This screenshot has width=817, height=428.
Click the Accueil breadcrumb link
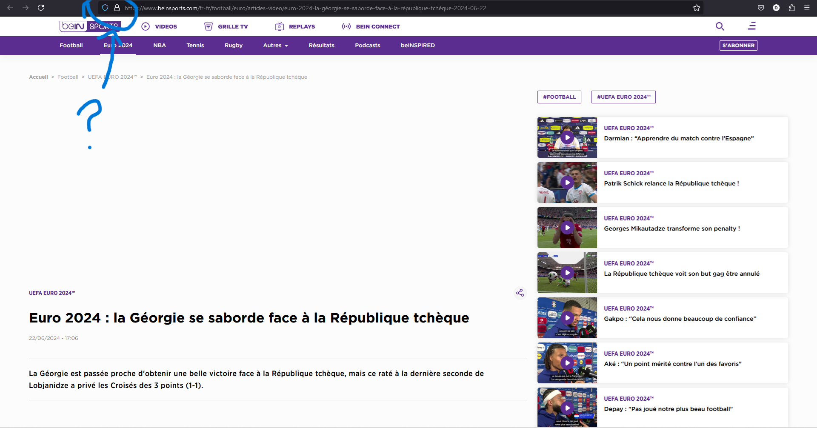coord(38,77)
